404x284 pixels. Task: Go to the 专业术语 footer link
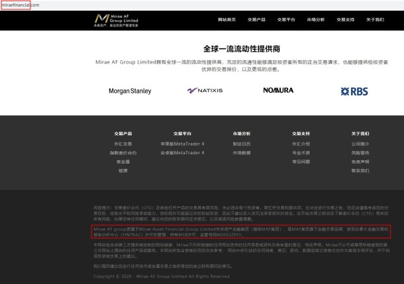click(x=301, y=153)
